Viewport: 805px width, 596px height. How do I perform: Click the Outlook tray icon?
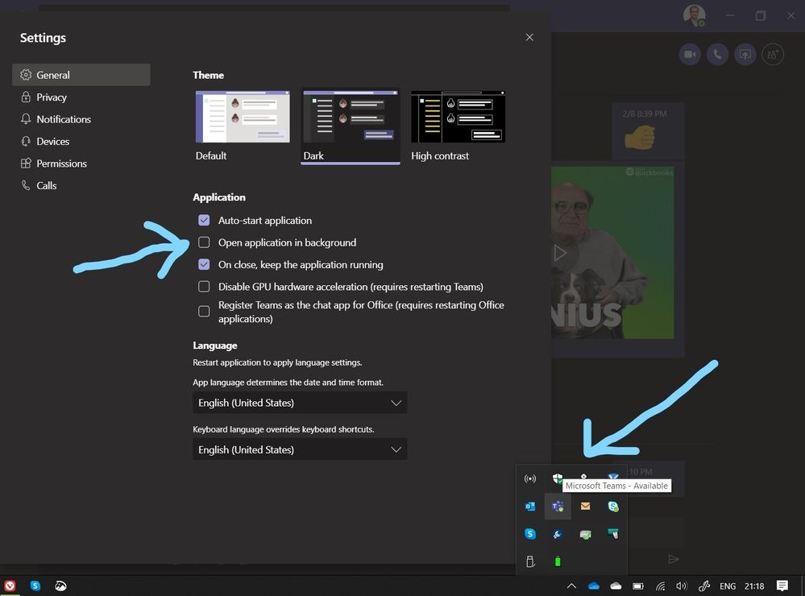[x=530, y=507]
